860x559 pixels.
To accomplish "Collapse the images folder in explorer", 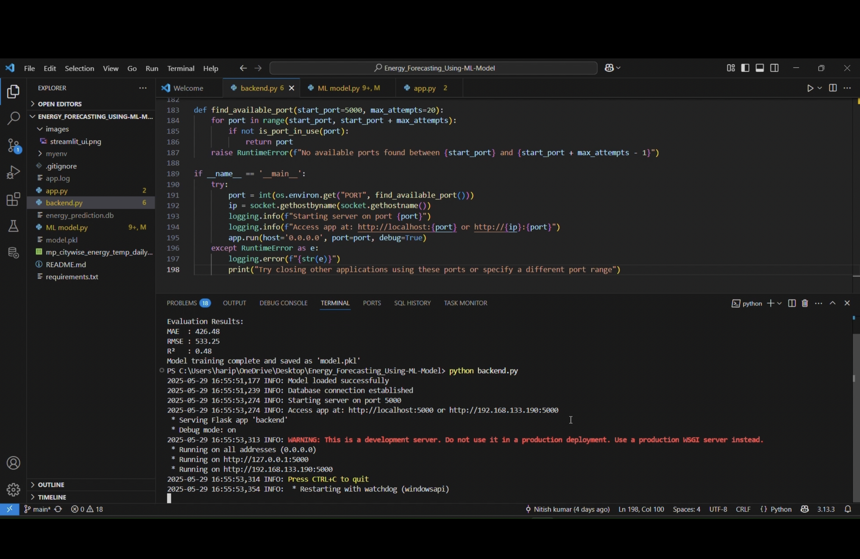I will (57, 129).
